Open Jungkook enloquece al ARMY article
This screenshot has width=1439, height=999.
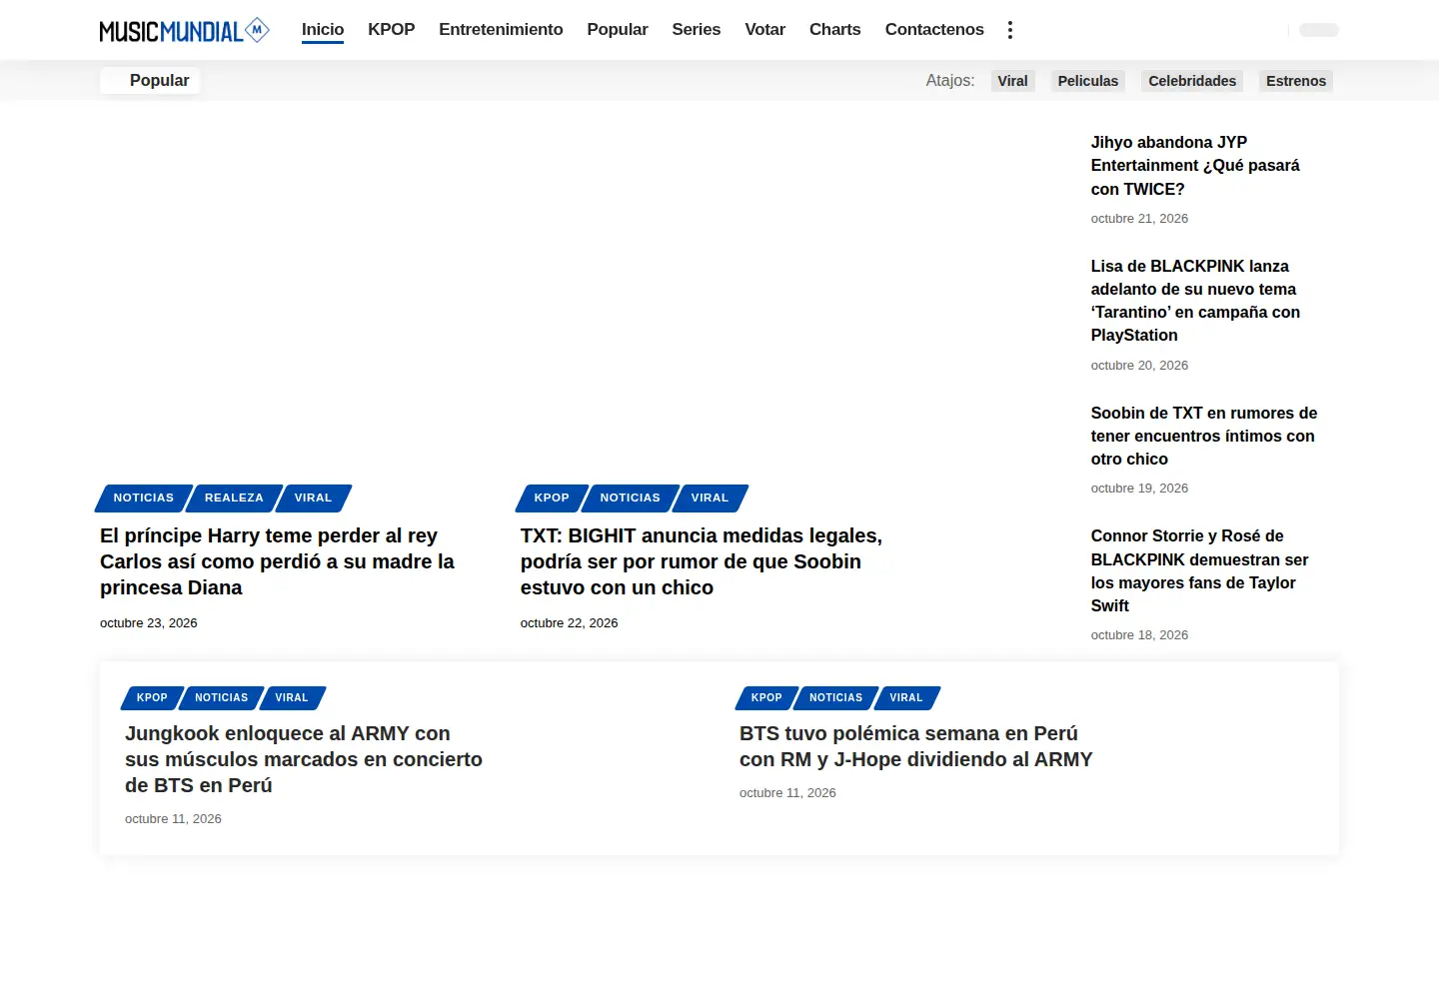click(x=304, y=759)
